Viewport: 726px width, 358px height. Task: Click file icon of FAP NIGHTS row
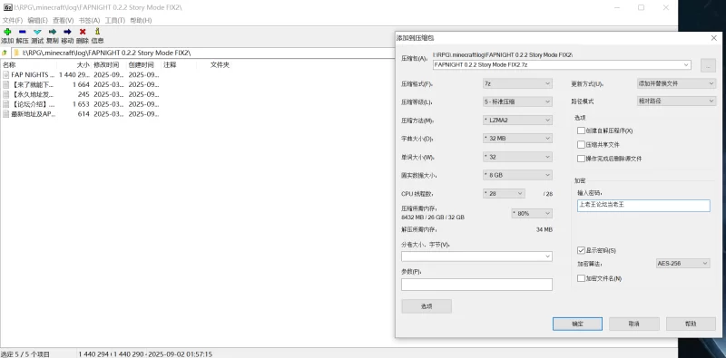(x=5, y=74)
